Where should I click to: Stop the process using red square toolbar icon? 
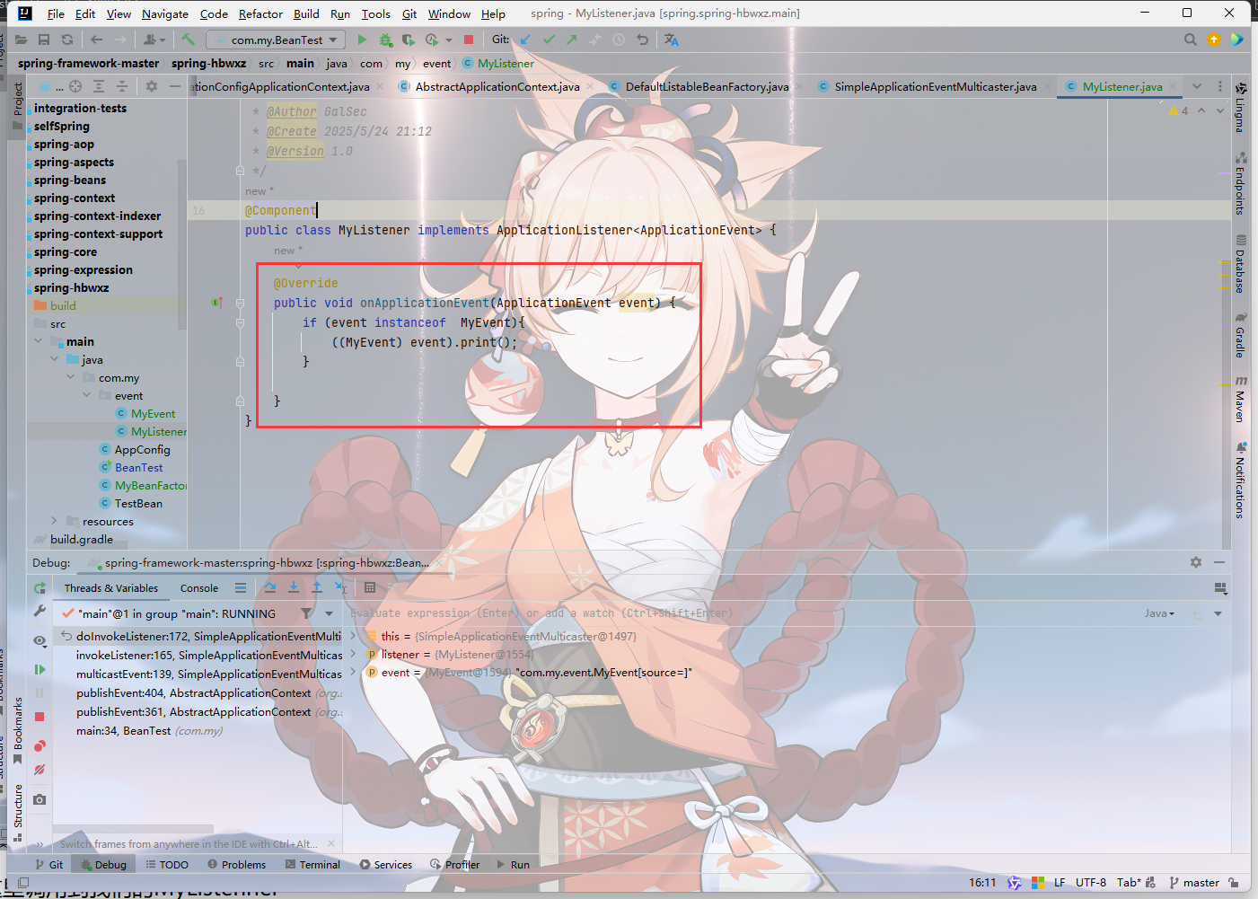click(x=469, y=40)
